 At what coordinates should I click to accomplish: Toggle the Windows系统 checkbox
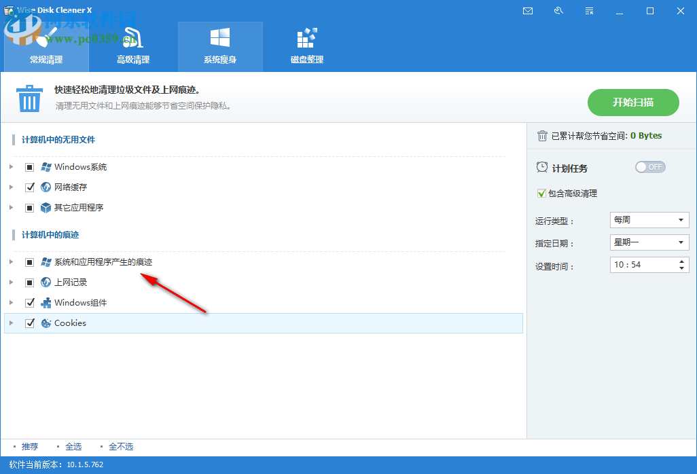pos(29,167)
